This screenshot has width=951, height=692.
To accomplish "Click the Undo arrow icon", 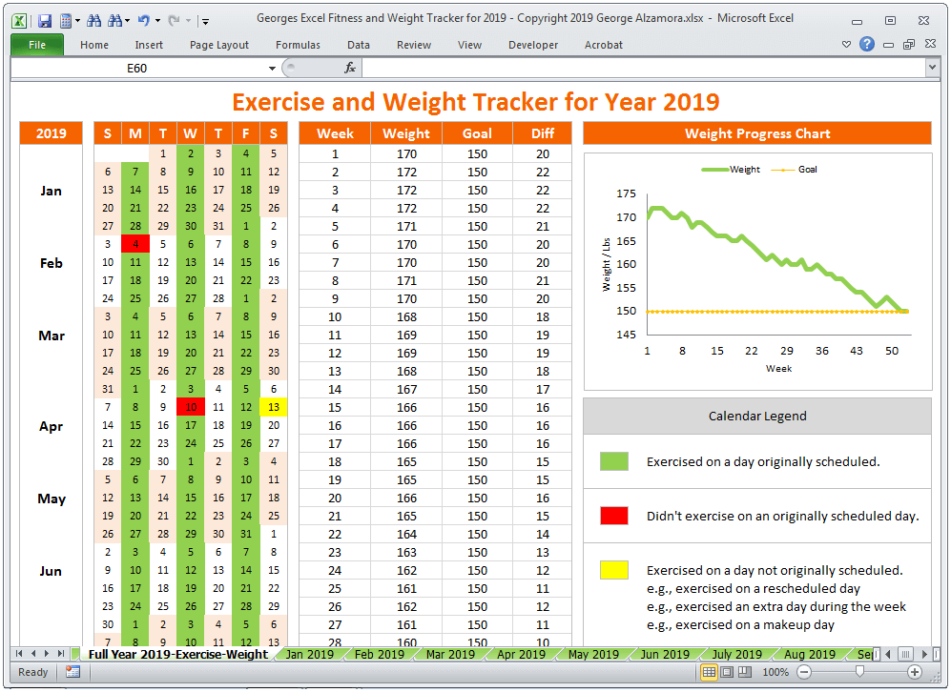I will (143, 20).
